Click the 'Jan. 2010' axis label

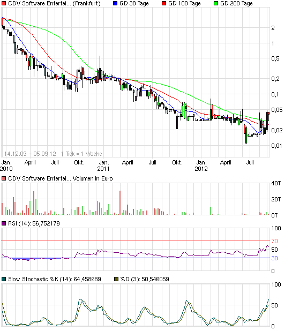click(6, 165)
